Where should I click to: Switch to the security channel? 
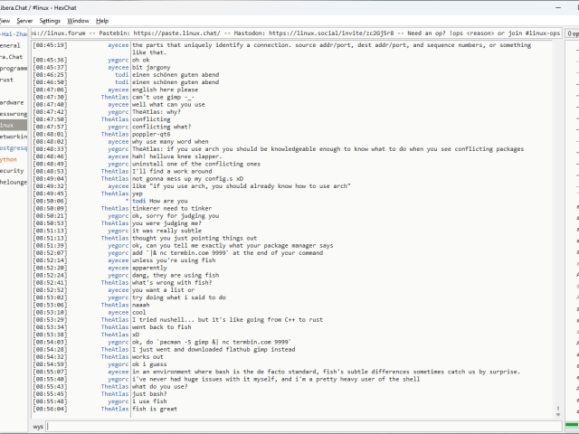(x=12, y=170)
